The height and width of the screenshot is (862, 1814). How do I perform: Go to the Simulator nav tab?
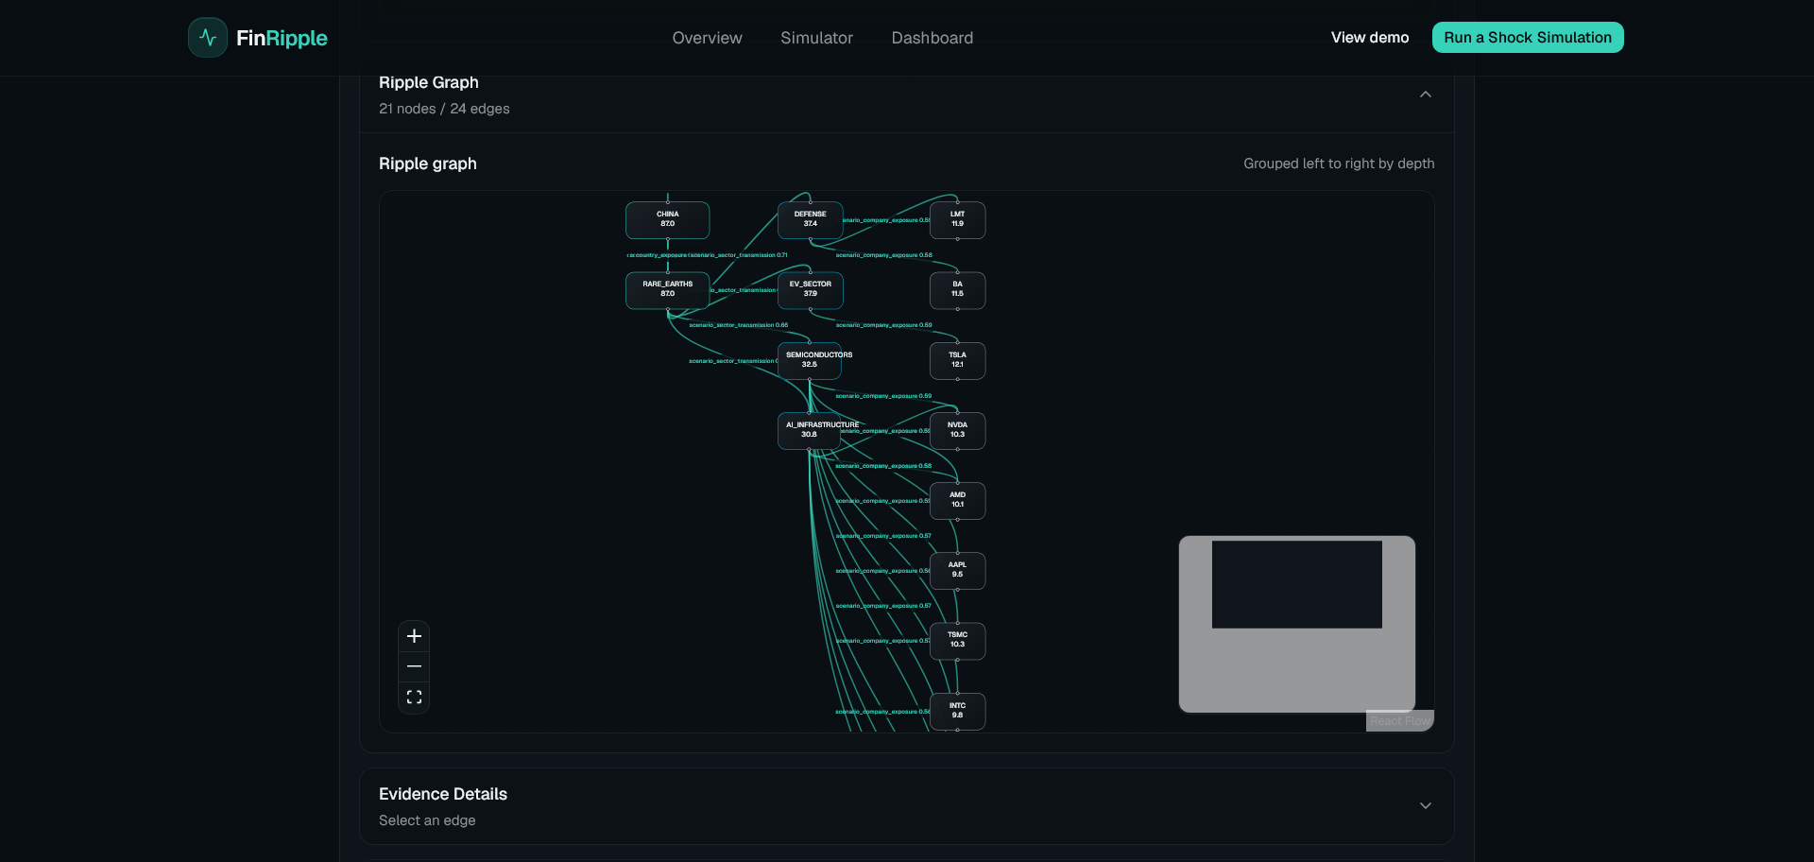pos(816,38)
